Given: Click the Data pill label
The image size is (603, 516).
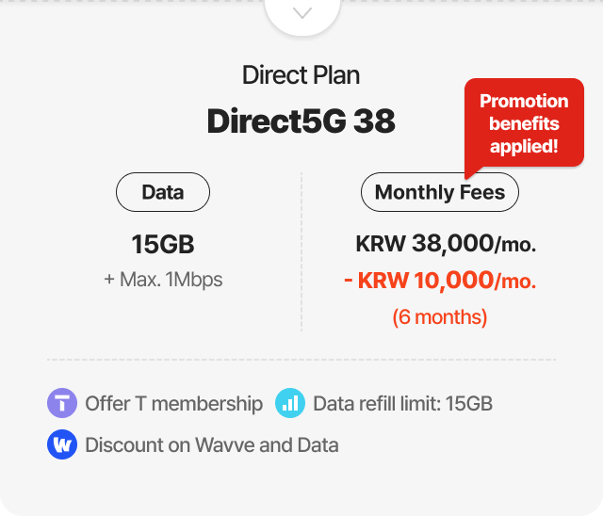Looking at the screenshot, I should tap(163, 193).
